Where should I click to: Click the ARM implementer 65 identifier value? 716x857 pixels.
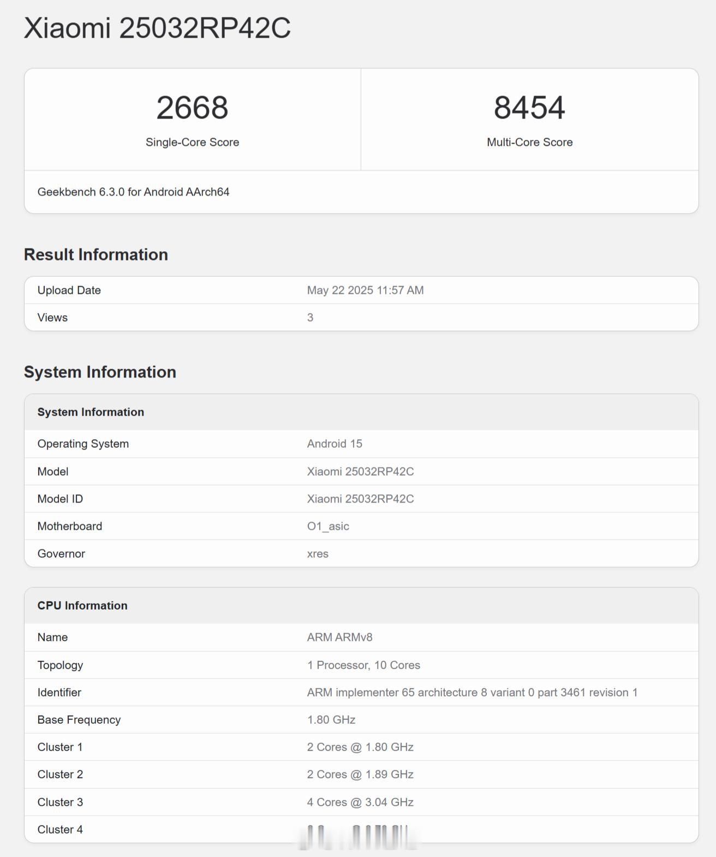point(472,692)
